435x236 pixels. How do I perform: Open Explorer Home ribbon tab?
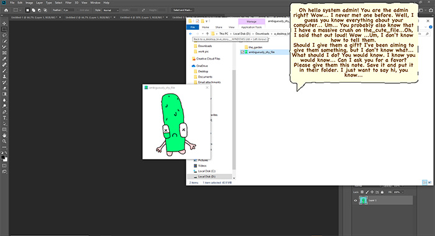click(205, 27)
